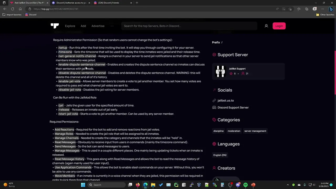Open Spotify from the taskbar
This screenshot has width=336, height=189.
click(245, 185)
